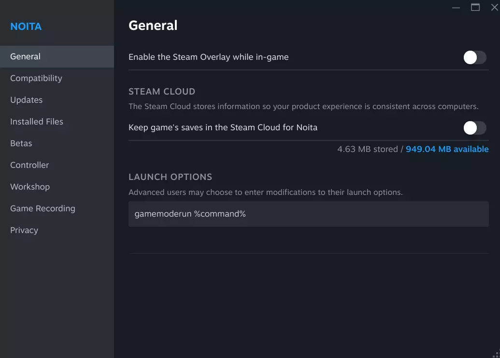The image size is (500, 358).
Task: Click the NOITA game title
Action: tap(26, 27)
